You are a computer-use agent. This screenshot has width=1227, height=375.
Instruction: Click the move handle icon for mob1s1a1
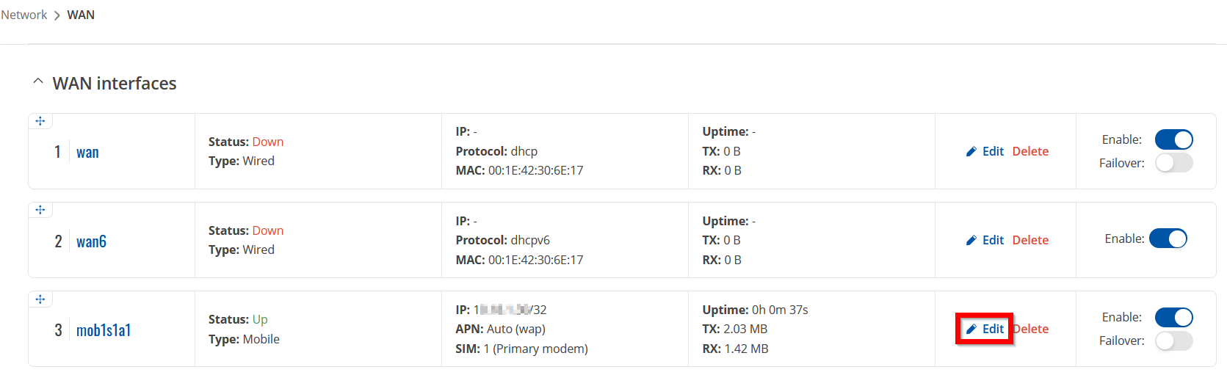tap(40, 299)
